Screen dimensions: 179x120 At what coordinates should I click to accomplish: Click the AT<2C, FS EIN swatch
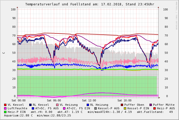point(64,108)
